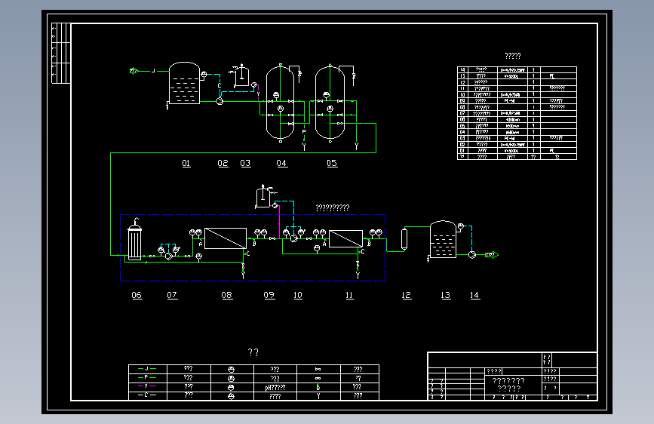
Task: Select the pump symbol above label 02
Action: pyautogui.click(x=220, y=101)
